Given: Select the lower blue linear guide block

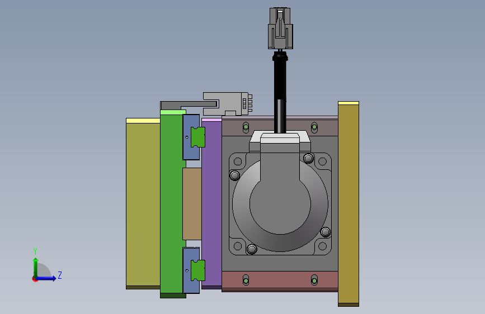Looking at the screenshot, I should 187,270.
